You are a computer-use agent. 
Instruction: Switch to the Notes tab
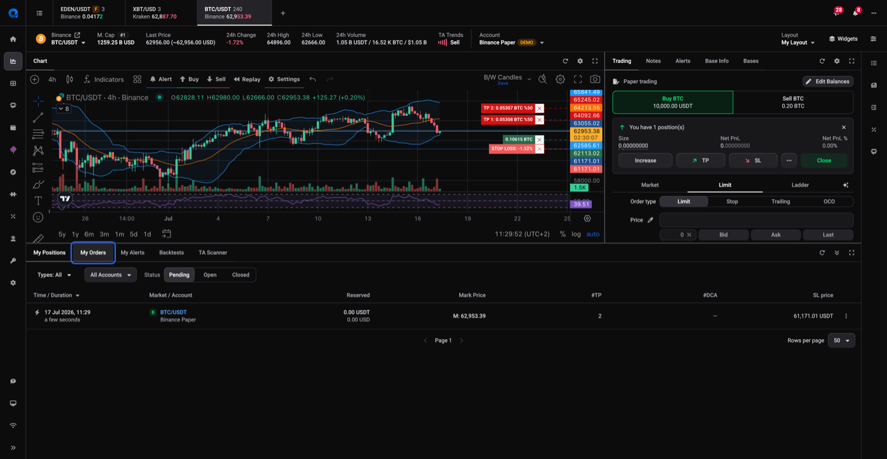tap(653, 61)
